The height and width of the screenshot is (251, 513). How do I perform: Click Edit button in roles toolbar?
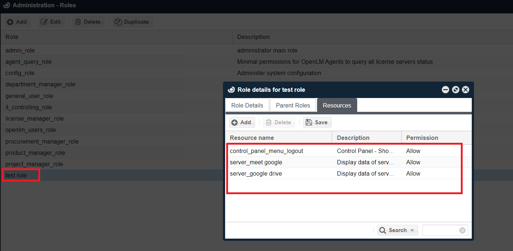[51, 22]
